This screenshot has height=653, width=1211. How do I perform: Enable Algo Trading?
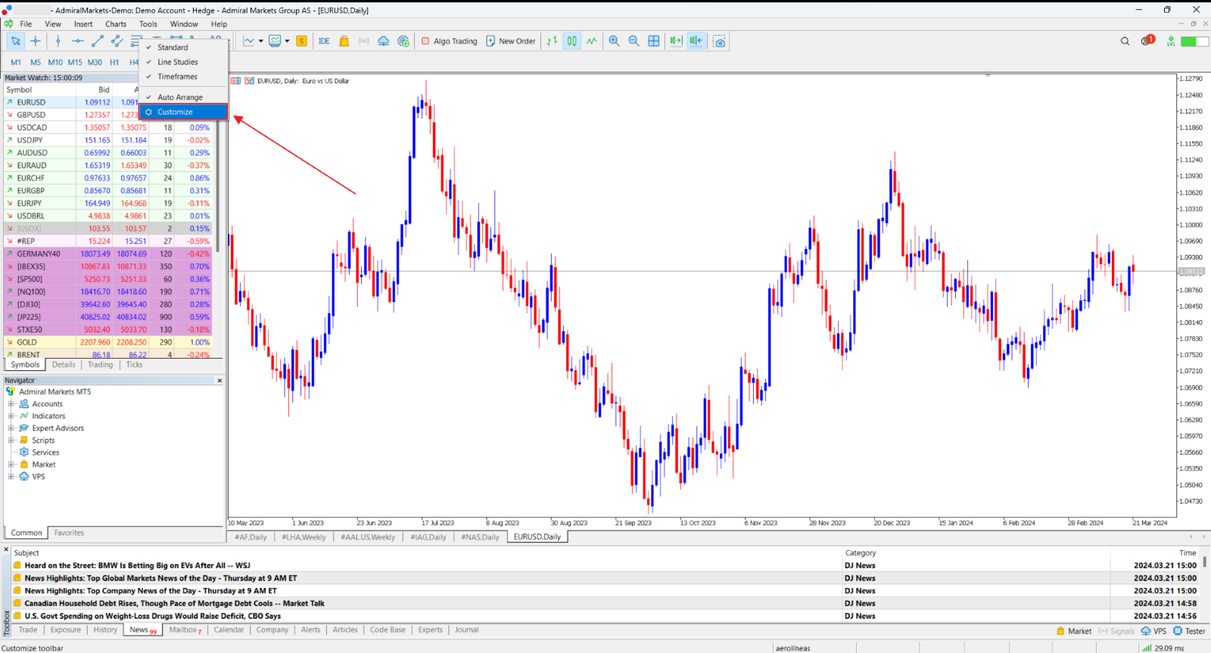449,41
